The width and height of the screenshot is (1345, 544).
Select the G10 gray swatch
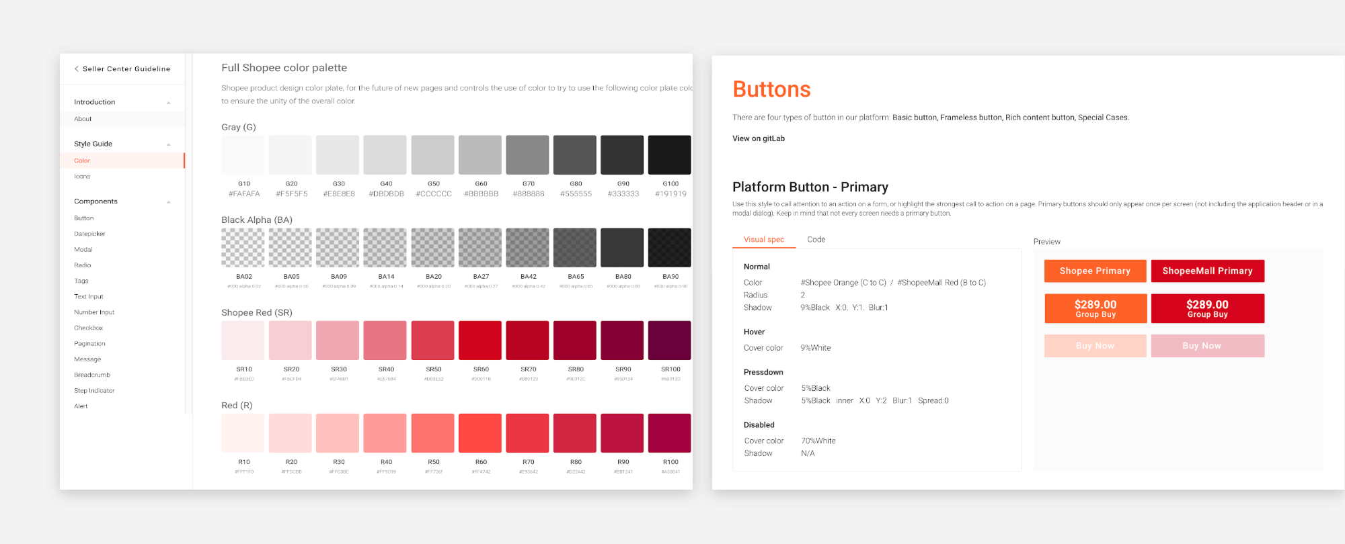click(243, 155)
